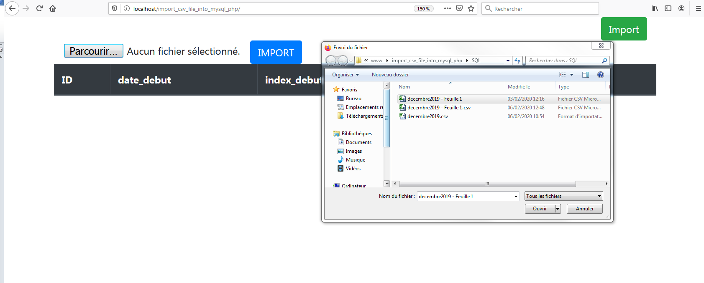
Task: Select Téléchargements in the sidebar
Action: click(364, 116)
